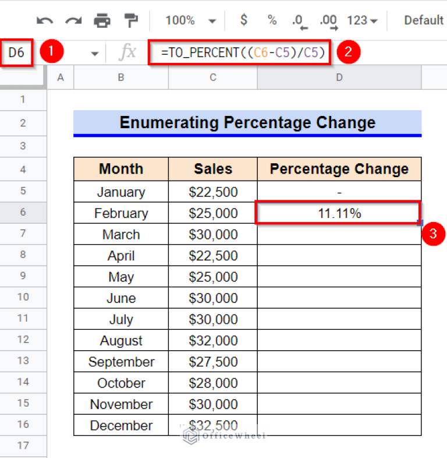The width and height of the screenshot is (447, 458).
Task: Apply percent format icon
Action: pos(272,20)
